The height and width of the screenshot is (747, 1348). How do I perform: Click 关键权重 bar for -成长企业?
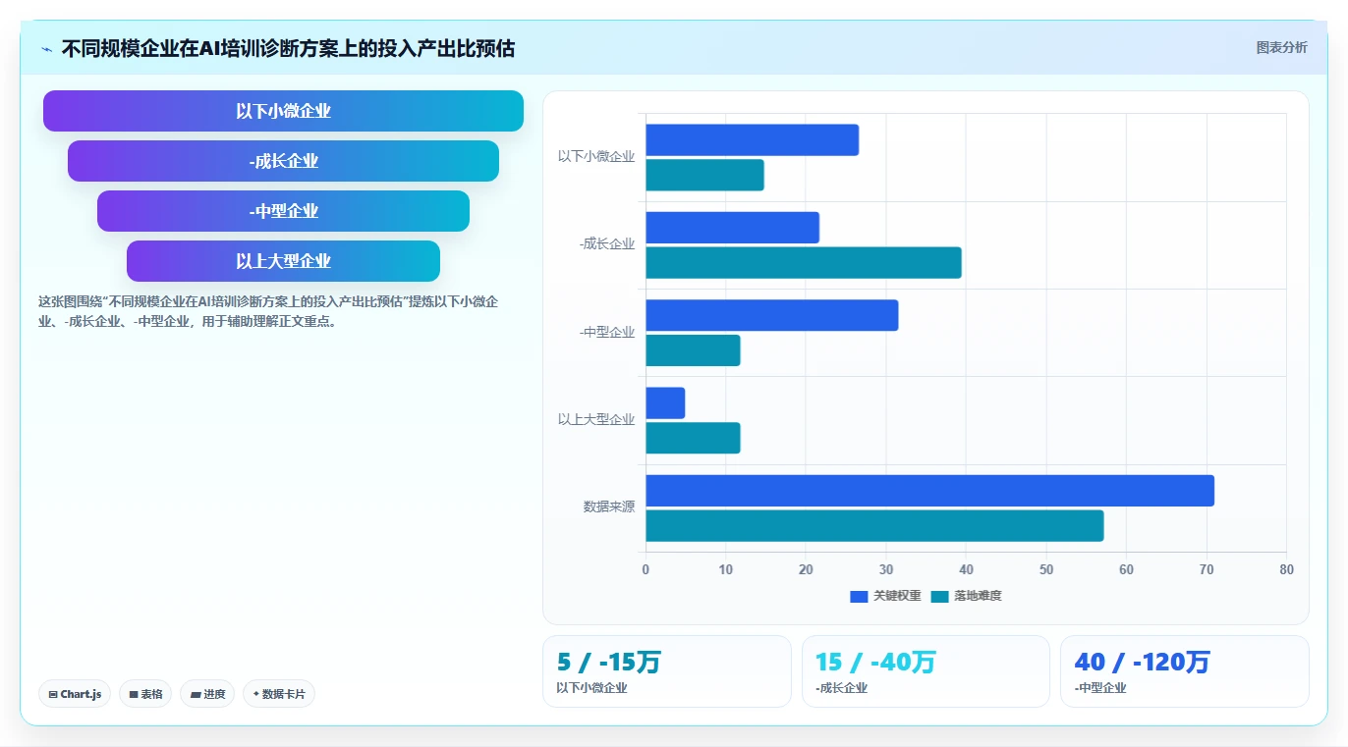click(x=732, y=228)
